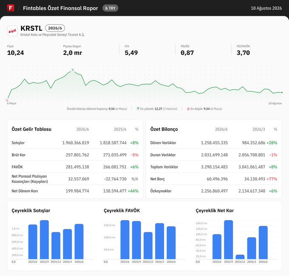Image resolution: width=289 pixels, height=276 pixels.
Task: Click the Piyasa Değeri value 2,0 mr
Action: pyautogui.click(x=72, y=53)
